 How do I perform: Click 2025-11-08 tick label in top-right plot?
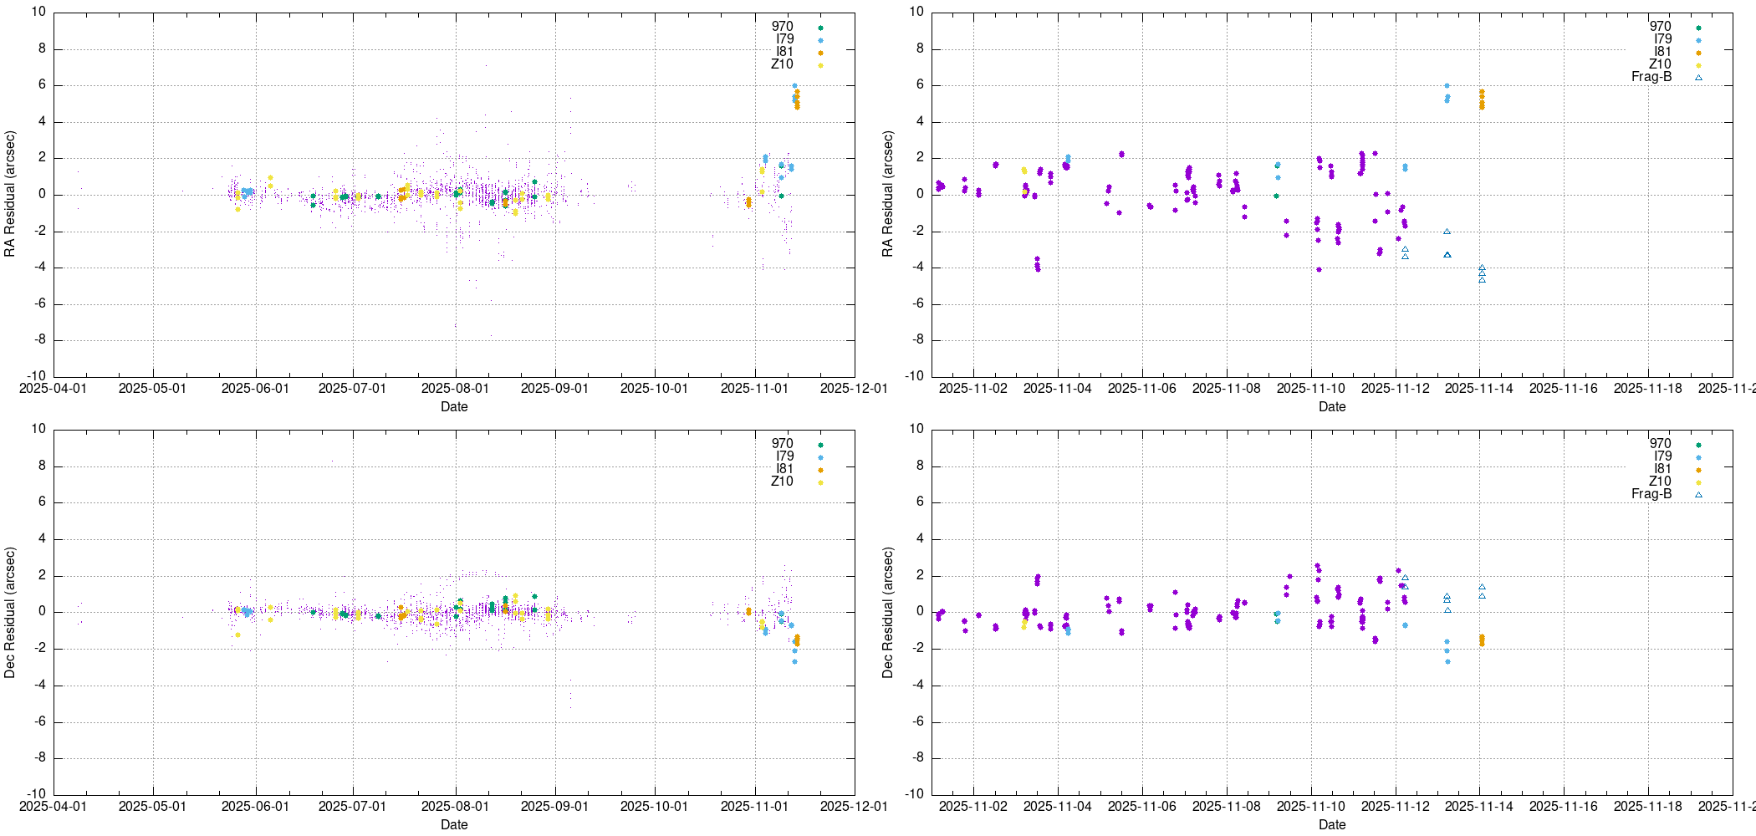click(x=1226, y=388)
